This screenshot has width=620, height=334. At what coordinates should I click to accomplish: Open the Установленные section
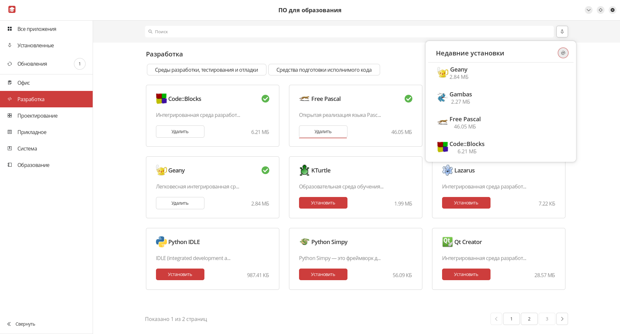[46, 45]
